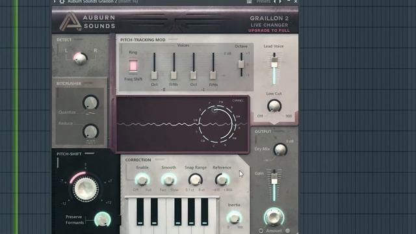Click the Octave switch slider
The image size is (416, 234).
coord(241,64)
